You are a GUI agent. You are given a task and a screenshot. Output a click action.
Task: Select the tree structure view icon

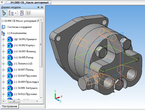click(4, 13)
